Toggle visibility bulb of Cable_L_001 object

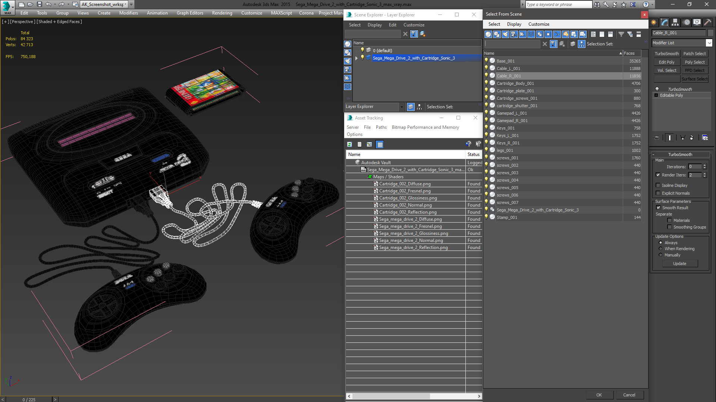(486, 68)
